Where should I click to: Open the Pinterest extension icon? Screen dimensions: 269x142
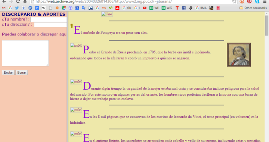(x=249, y=1)
